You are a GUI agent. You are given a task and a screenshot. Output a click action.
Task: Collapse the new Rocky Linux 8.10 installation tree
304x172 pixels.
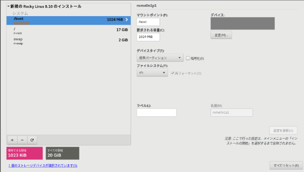[x=9, y=6]
